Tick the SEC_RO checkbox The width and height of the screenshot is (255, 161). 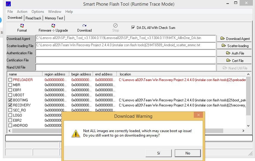[x=10, y=110]
